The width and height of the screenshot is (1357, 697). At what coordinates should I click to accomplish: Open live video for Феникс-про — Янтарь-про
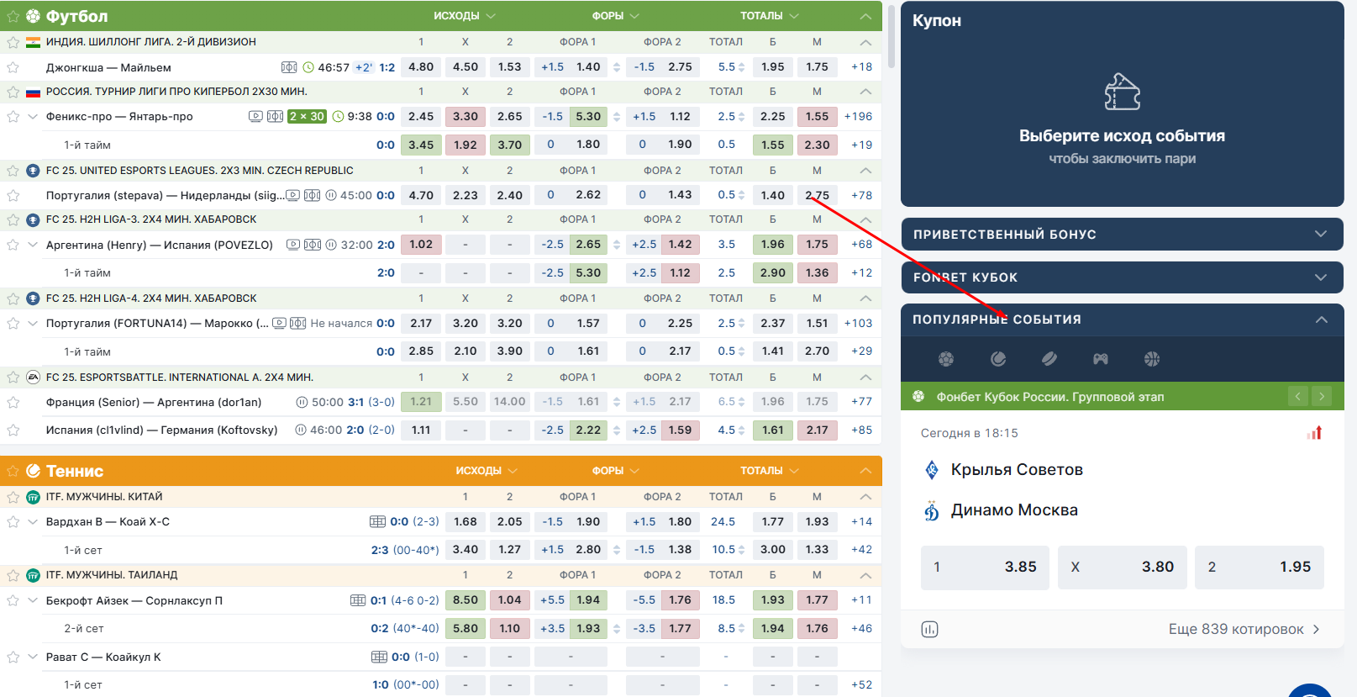pos(255,116)
